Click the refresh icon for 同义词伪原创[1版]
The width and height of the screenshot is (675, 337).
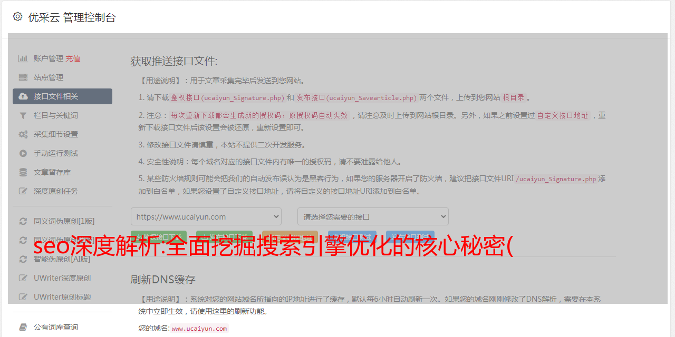[x=23, y=221]
